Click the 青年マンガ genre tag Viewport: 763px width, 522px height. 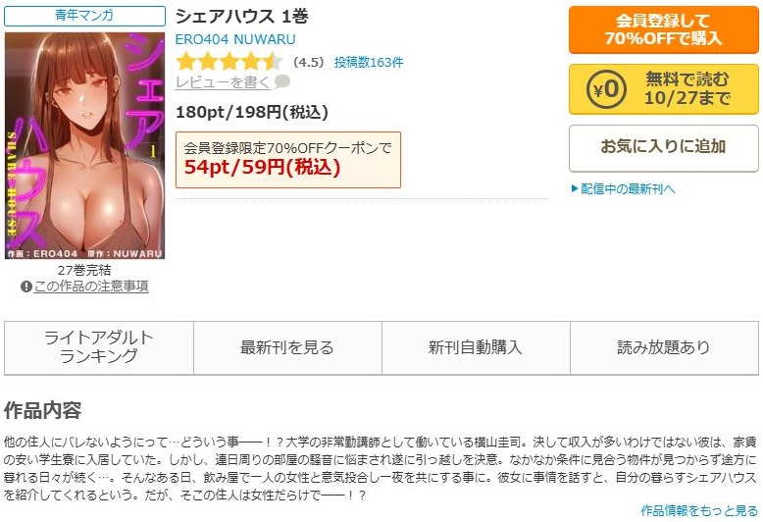84,16
